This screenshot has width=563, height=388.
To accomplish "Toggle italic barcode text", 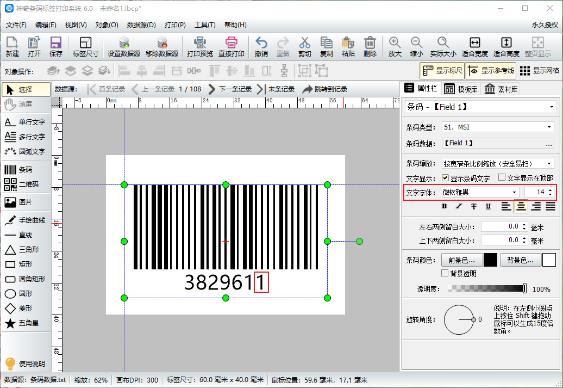I will click(459, 206).
